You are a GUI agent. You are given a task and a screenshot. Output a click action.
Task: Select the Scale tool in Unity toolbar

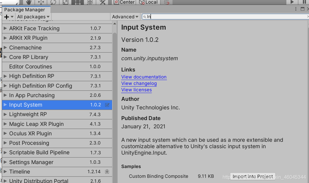(65, 2)
